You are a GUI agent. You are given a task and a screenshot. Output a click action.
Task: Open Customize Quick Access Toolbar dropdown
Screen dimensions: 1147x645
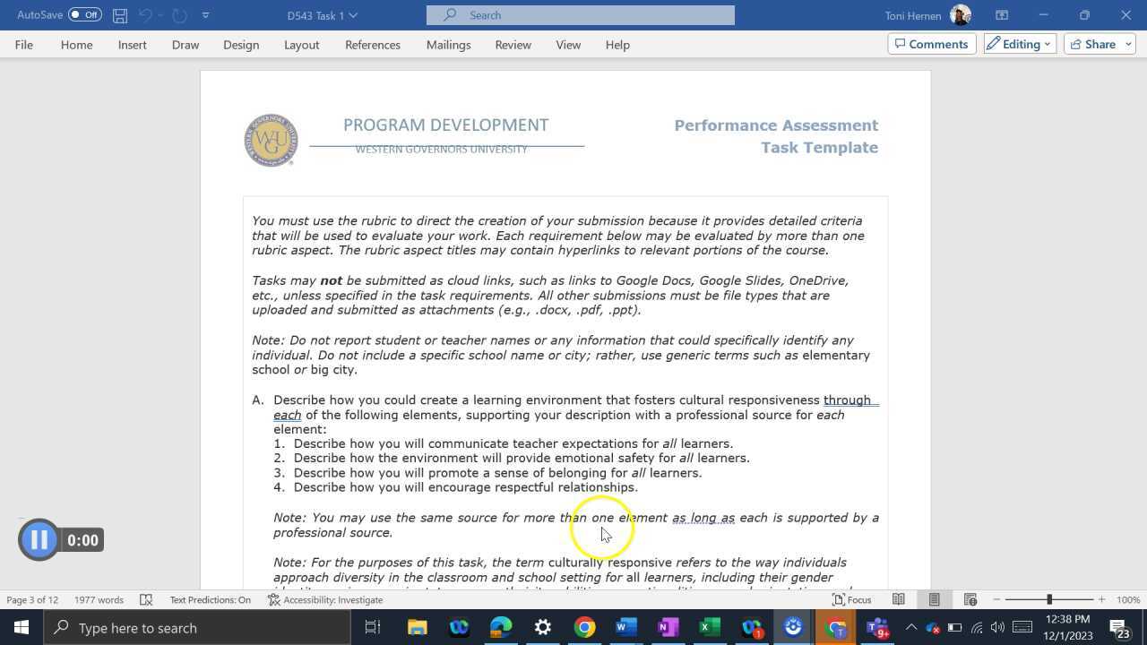pos(205,15)
